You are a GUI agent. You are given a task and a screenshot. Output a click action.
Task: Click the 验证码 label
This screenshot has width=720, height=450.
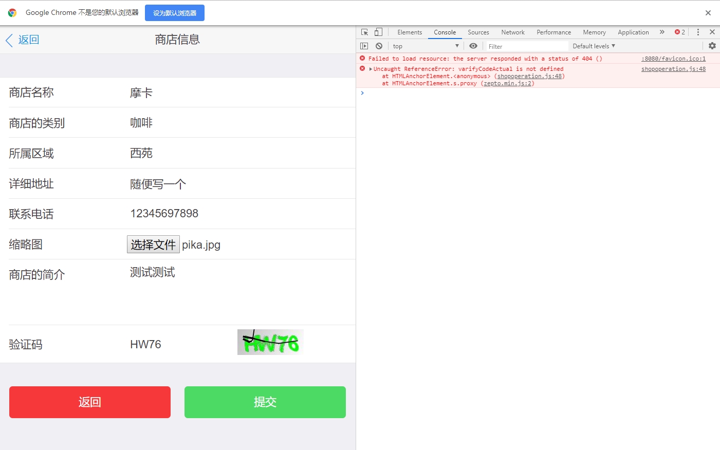(26, 345)
